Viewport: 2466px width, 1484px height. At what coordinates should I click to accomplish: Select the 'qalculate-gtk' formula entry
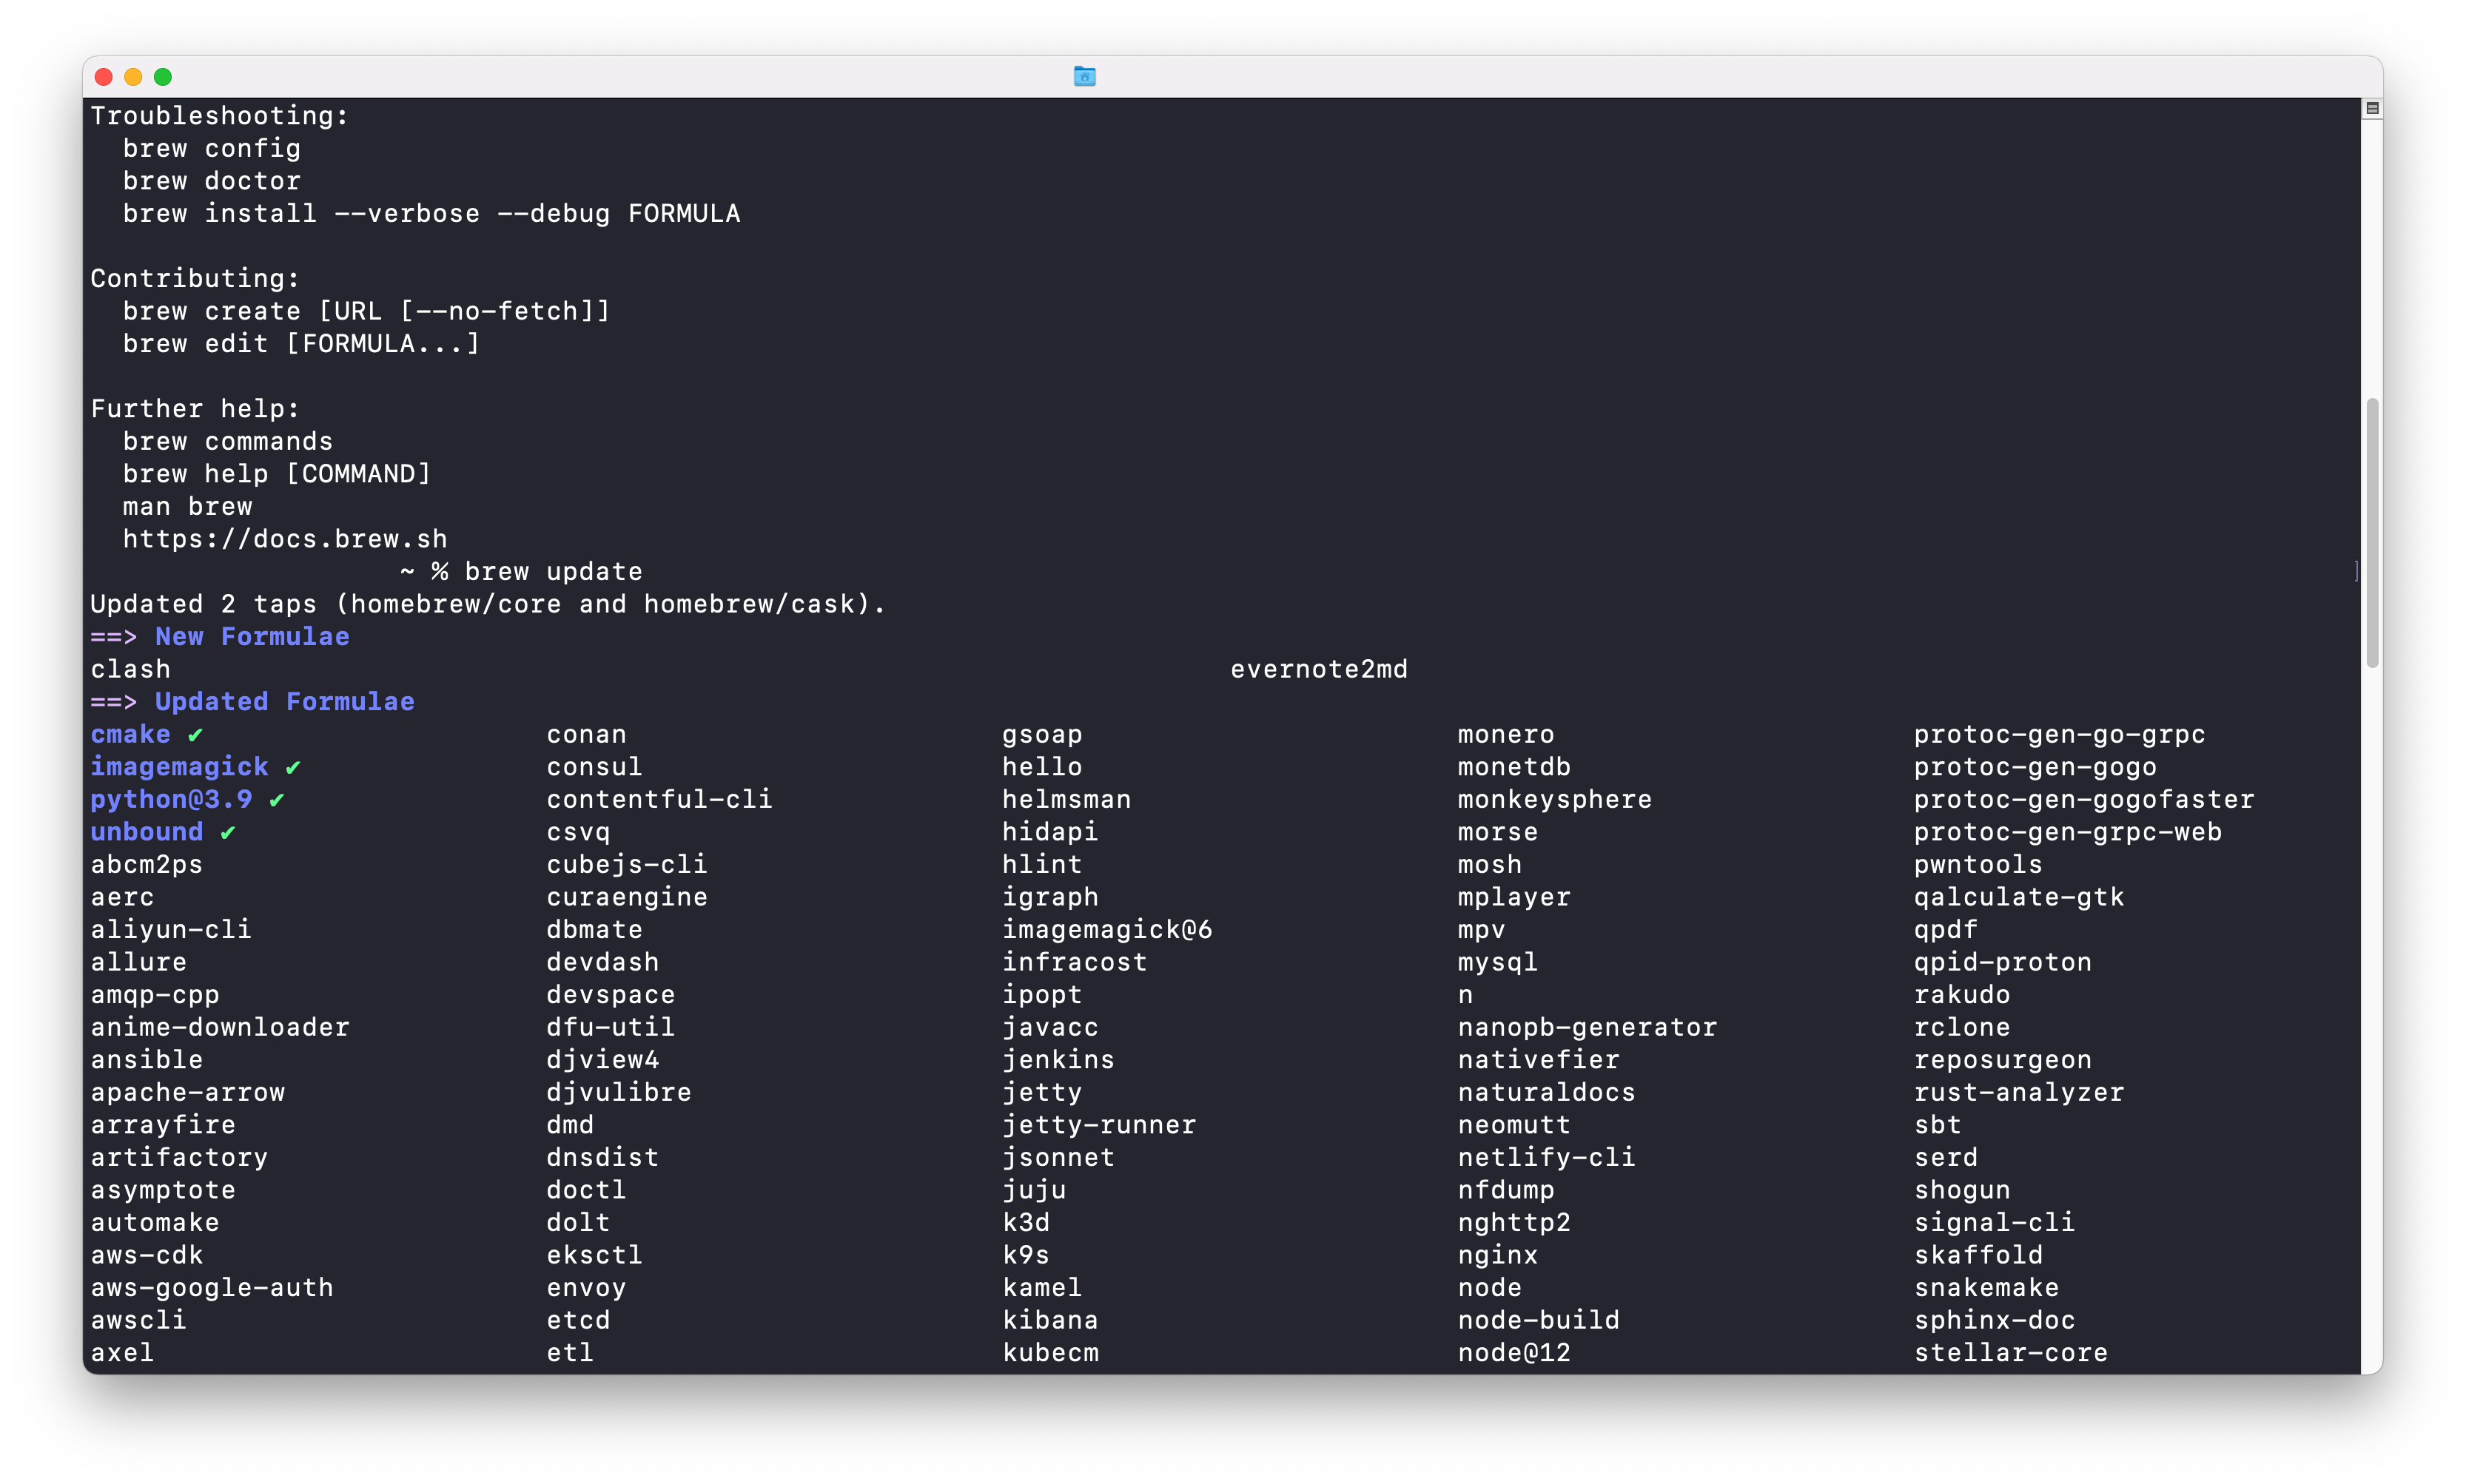point(2019,897)
